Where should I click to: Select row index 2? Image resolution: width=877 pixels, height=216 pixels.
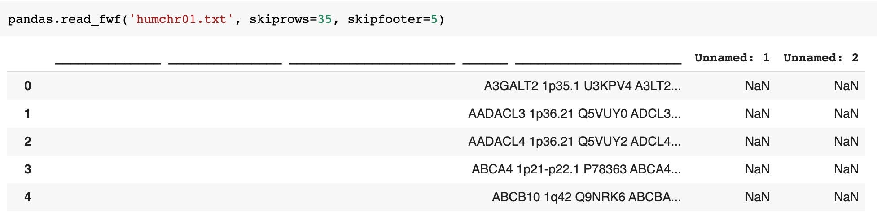28,142
